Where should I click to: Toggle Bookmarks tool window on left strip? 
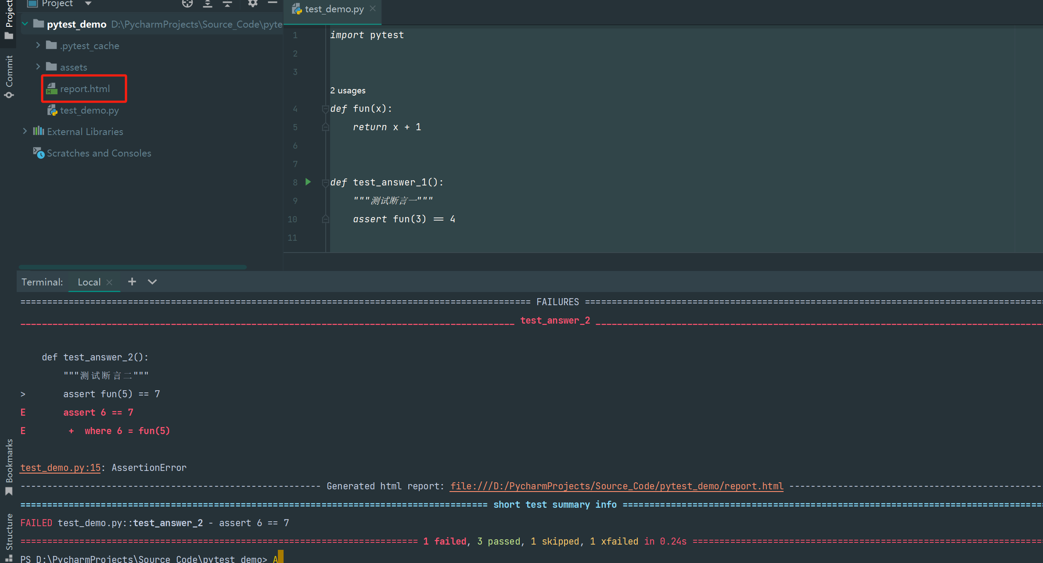pyautogui.click(x=9, y=466)
